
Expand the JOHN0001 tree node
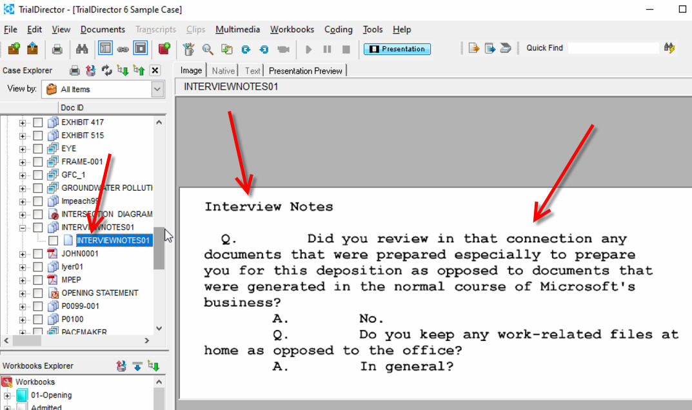click(22, 254)
